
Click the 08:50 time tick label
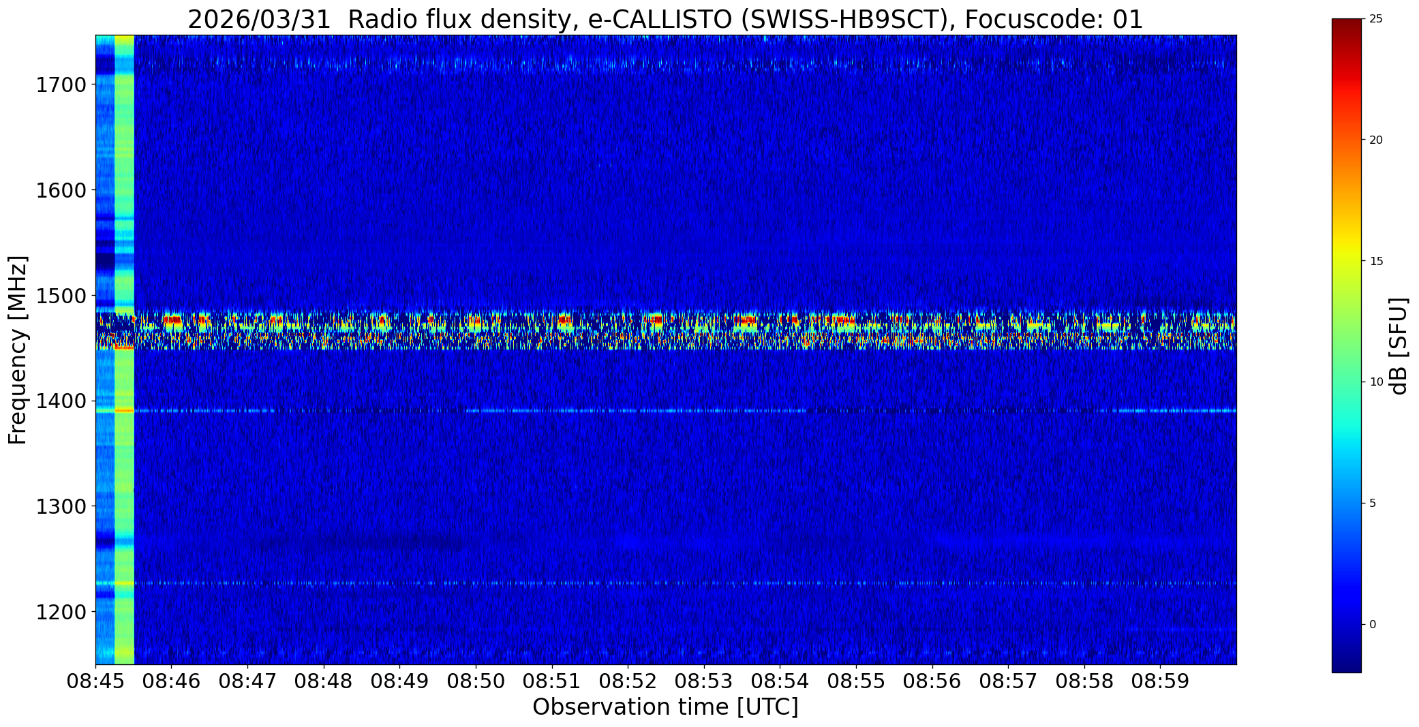tap(476, 681)
